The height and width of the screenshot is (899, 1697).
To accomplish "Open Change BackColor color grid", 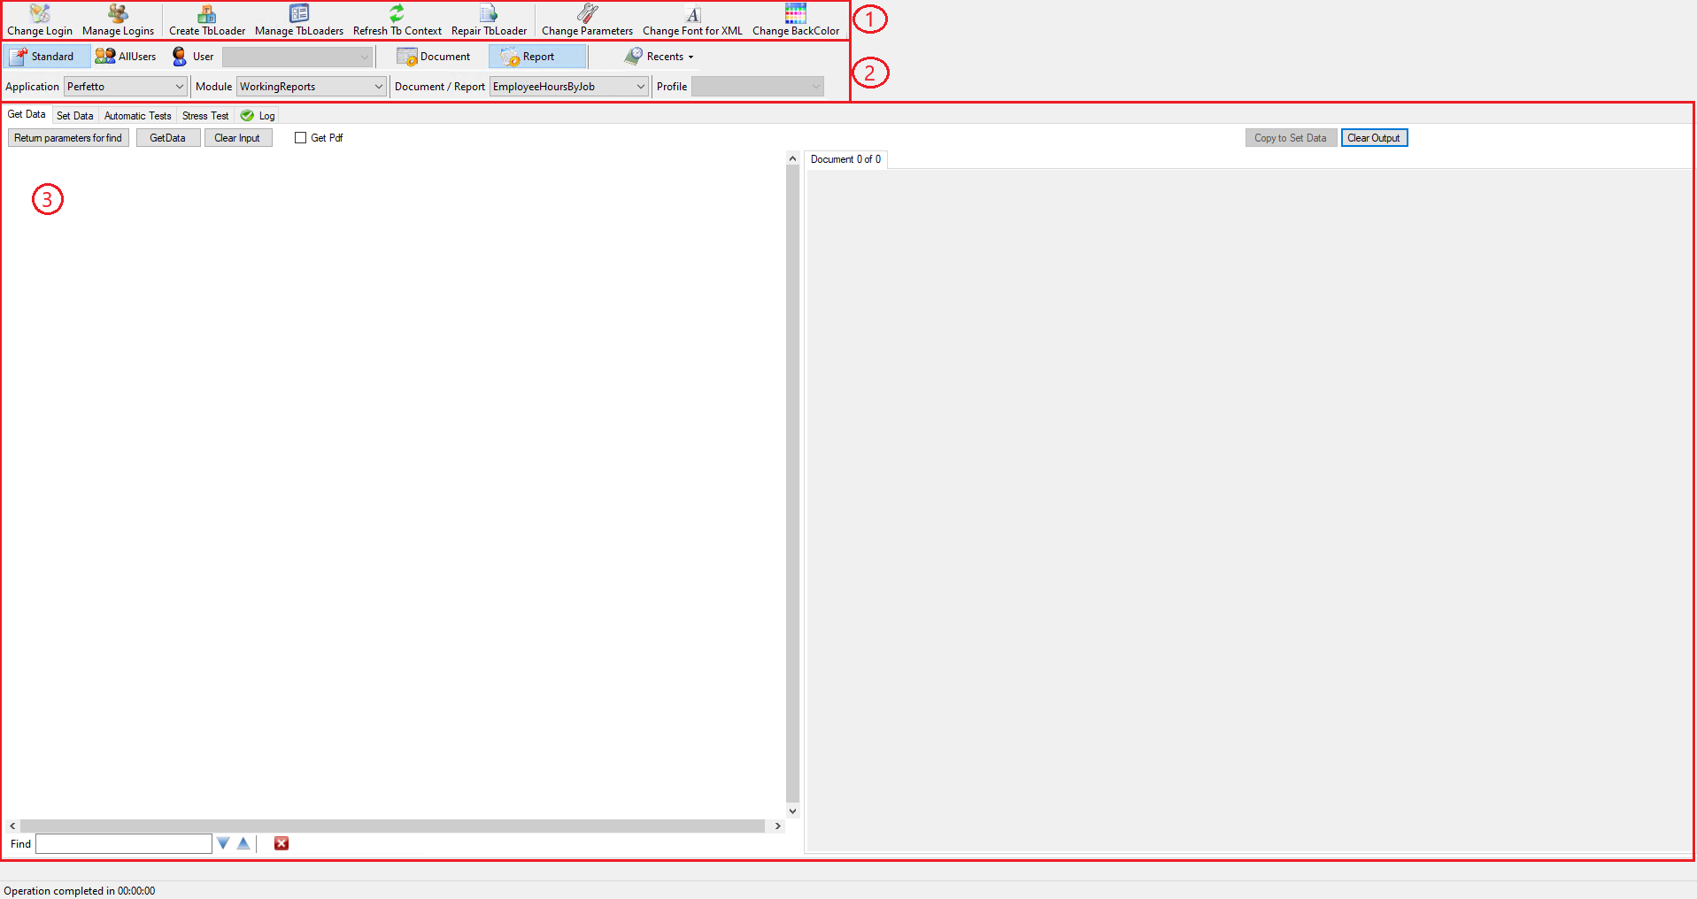I will click(x=796, y=13).
